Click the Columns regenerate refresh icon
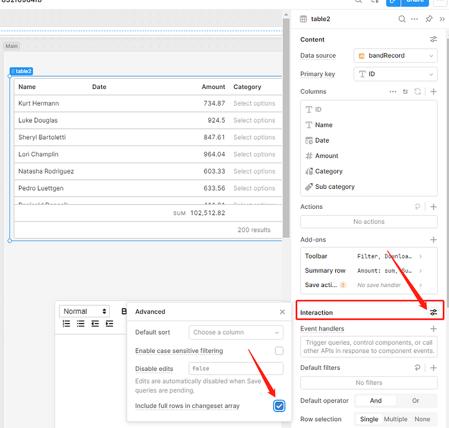The width and height of the screenshot is (449, 428). pyautogui.click(x=418, y=92)
